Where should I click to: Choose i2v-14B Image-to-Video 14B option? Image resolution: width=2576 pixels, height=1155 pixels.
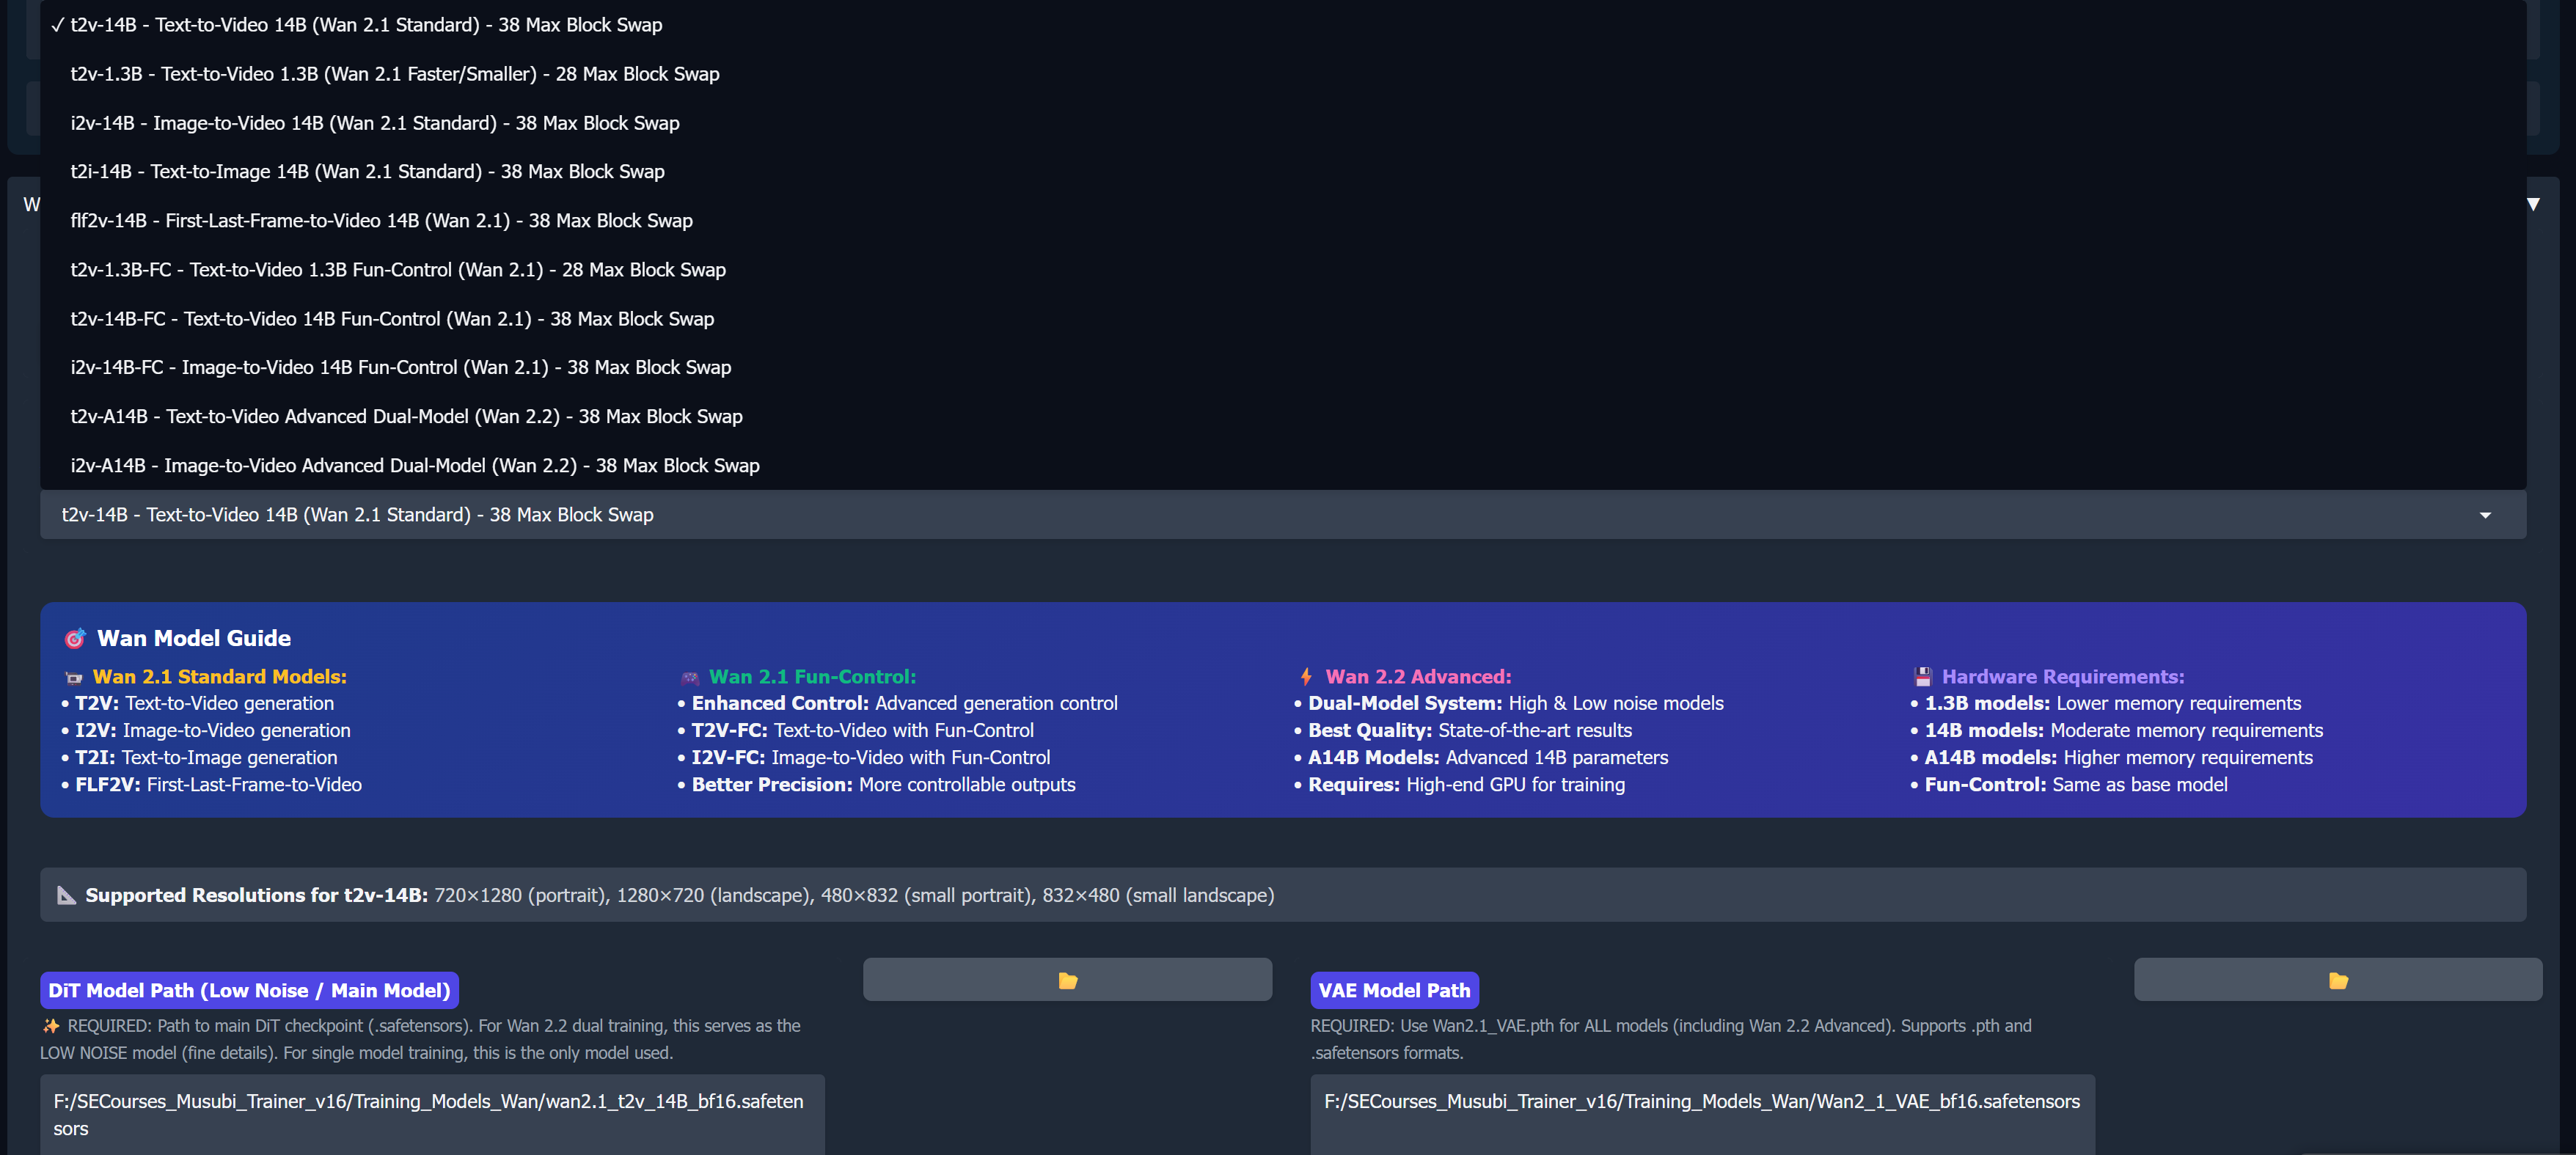tap(1283, 123)
